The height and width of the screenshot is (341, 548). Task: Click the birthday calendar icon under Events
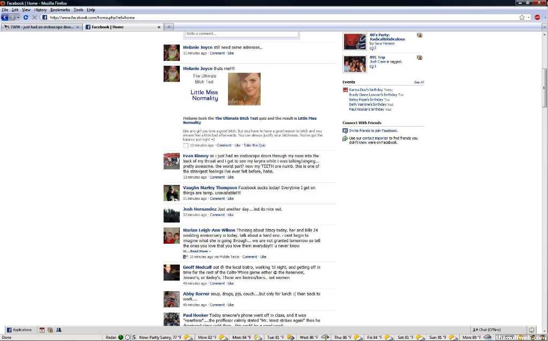coord(345,90)
